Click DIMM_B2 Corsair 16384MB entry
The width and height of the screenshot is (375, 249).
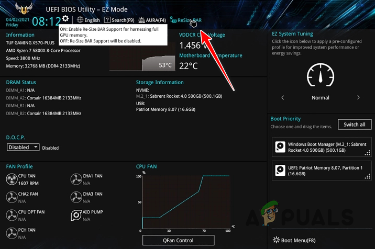pyautogui.click(x=43, y=114)
